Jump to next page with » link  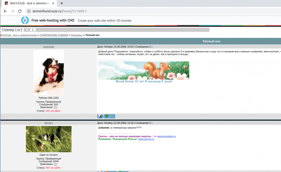(x=33, y=30)
